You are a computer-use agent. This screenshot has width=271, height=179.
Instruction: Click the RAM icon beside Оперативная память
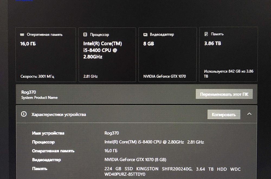tap(22, 35)
